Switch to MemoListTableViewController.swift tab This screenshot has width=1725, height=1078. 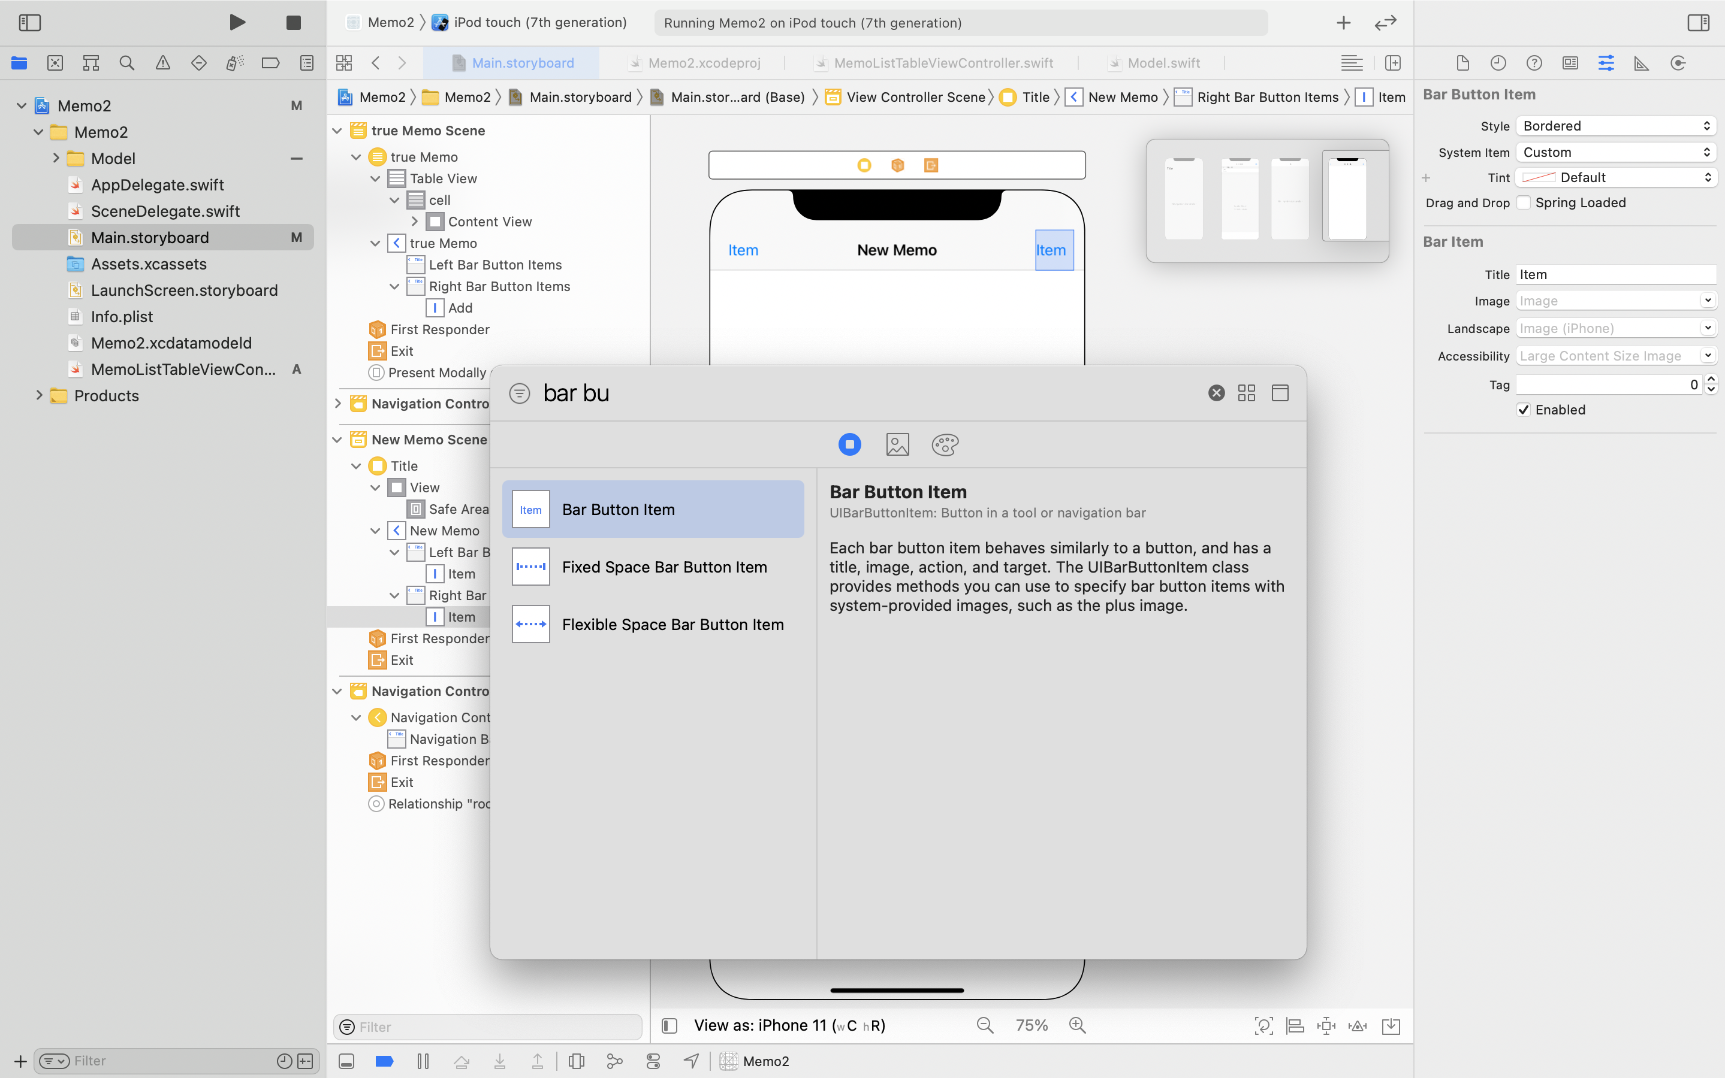943,63
